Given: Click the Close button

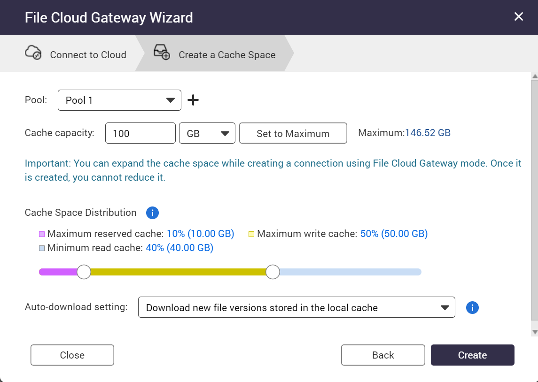Looking at the screenshot, I should (72, 355).
